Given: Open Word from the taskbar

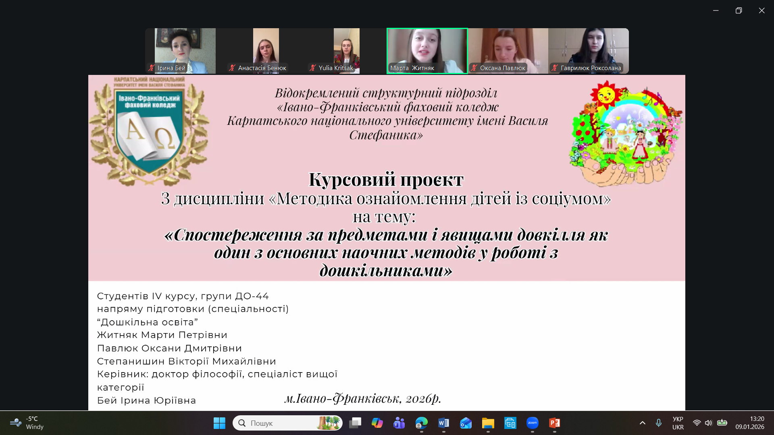Looking at the screenshot, I should pyautogui.click(x=443, y=423).
